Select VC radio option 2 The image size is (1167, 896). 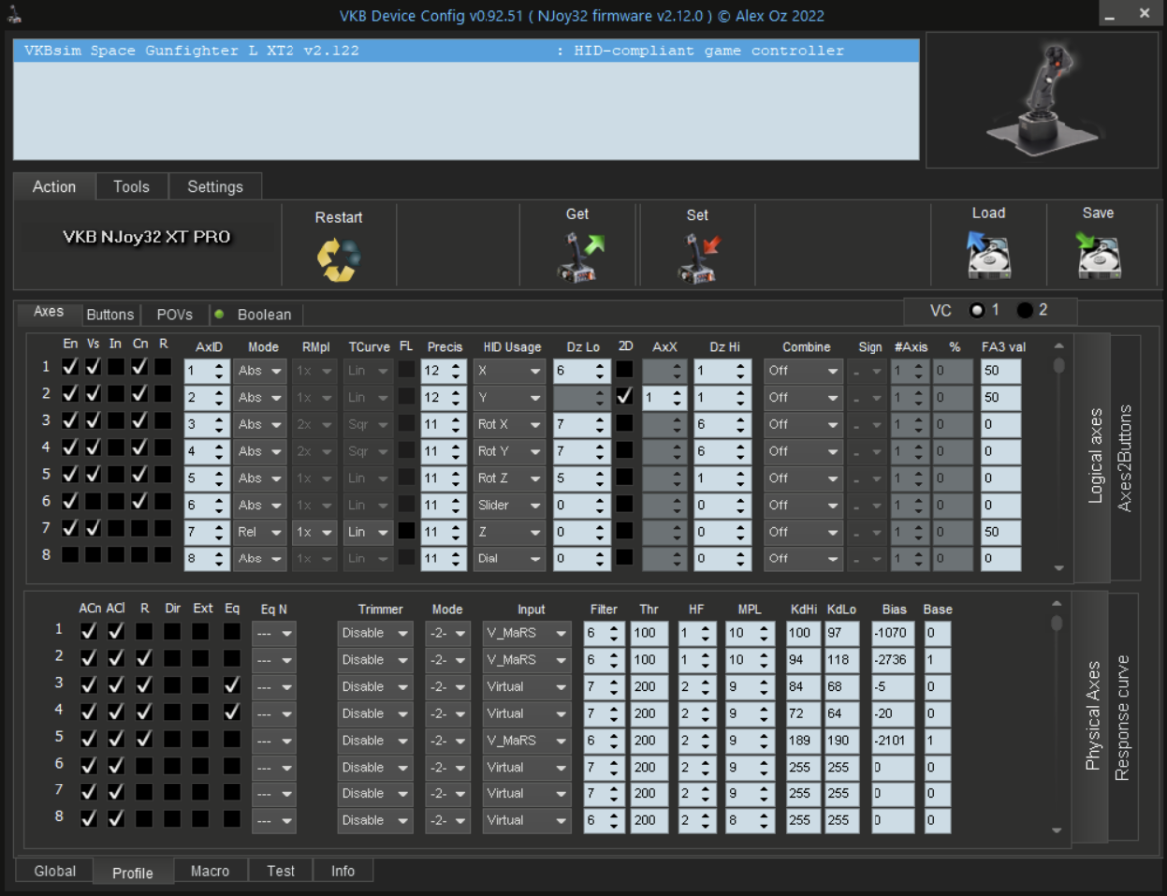(x=1025, y=310)
